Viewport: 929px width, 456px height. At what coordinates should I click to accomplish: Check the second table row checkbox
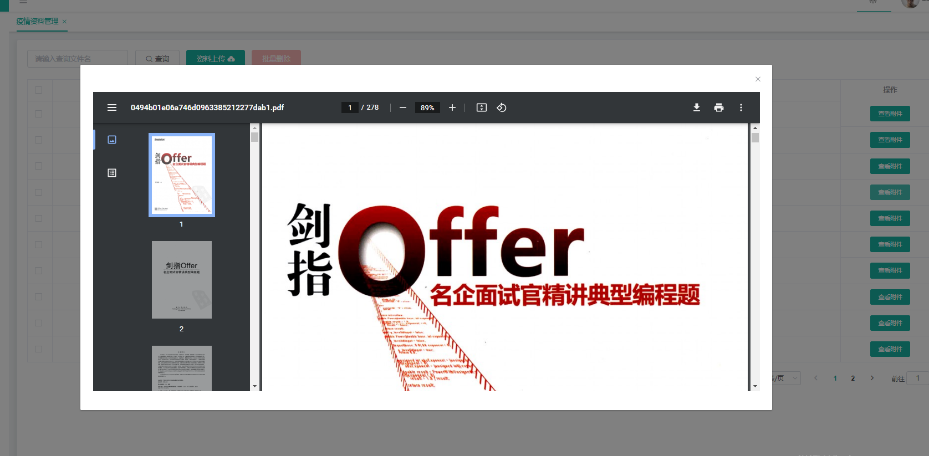coord(39,140)
